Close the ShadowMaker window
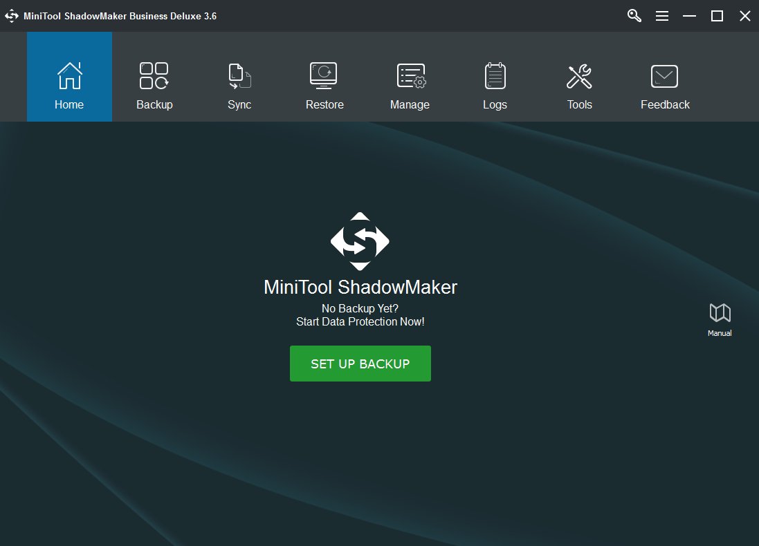The width and height of the screenshot is (759, 546). (x=745, y=16)
